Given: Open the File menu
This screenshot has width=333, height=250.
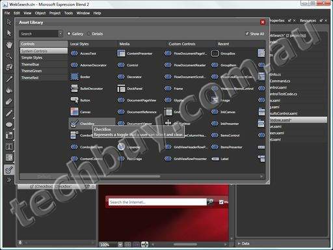Looking at the screenshot, I should pos(7,13).
